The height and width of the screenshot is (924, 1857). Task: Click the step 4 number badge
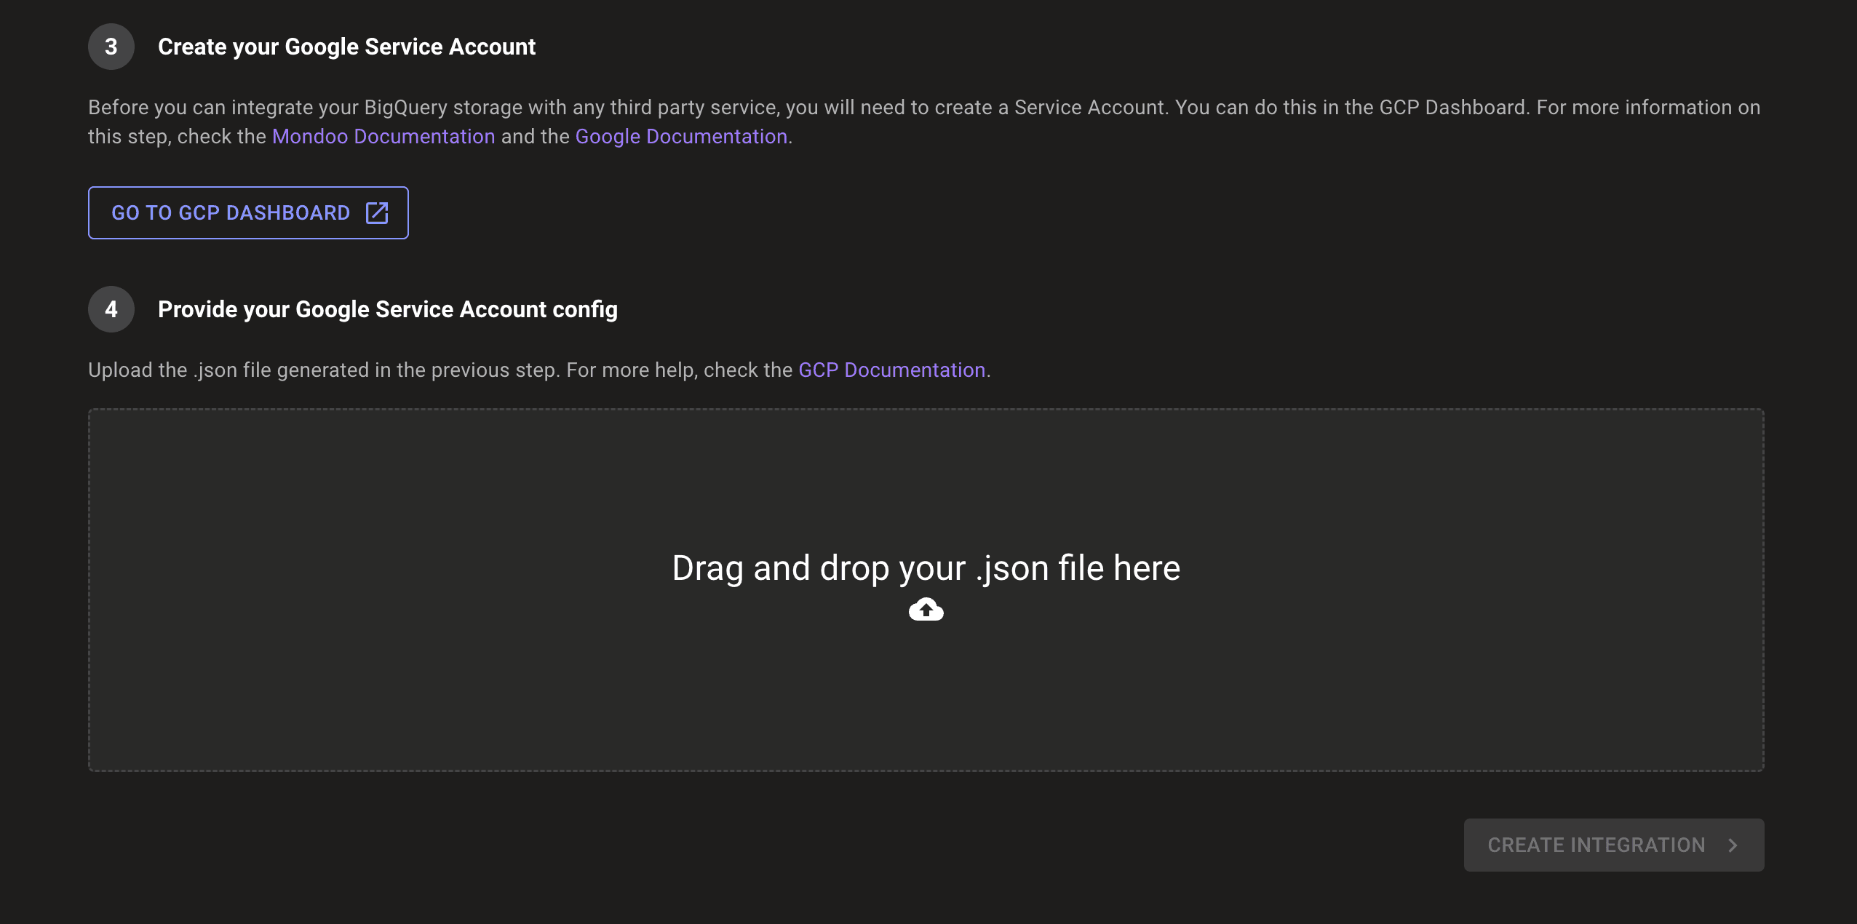111,309
